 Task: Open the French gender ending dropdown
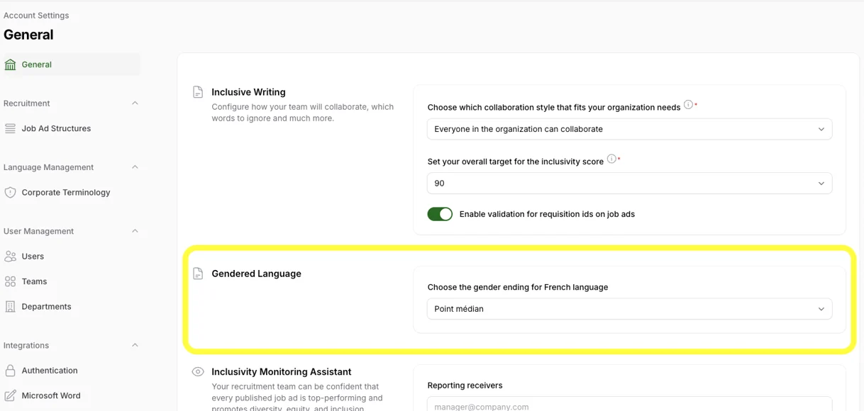coord(629,309)
